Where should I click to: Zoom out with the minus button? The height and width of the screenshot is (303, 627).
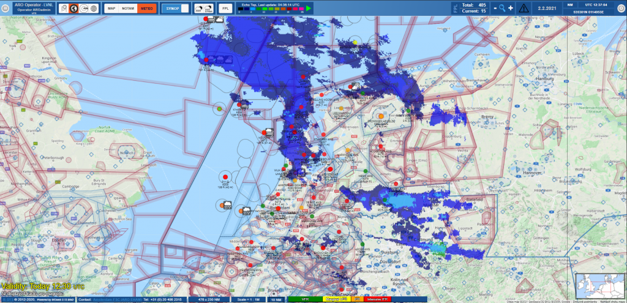pos(495,9)
